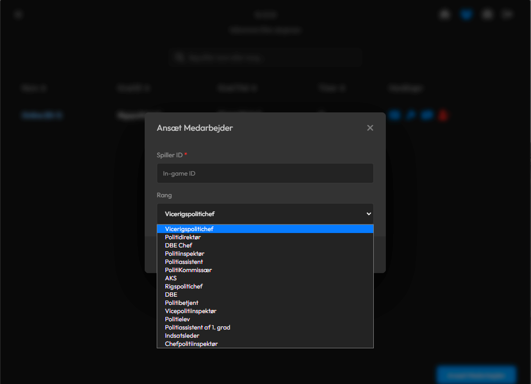Select PolitiKommissær rank option
The height and width of the screenshot is (384, 531).
[x=265, y=270]
